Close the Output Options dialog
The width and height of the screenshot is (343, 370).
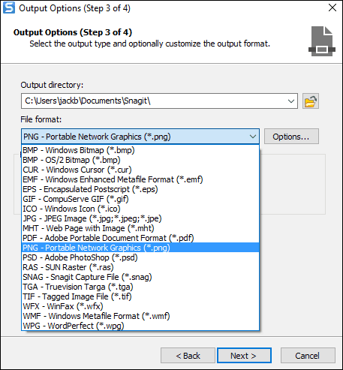click(x=332, y=8)
